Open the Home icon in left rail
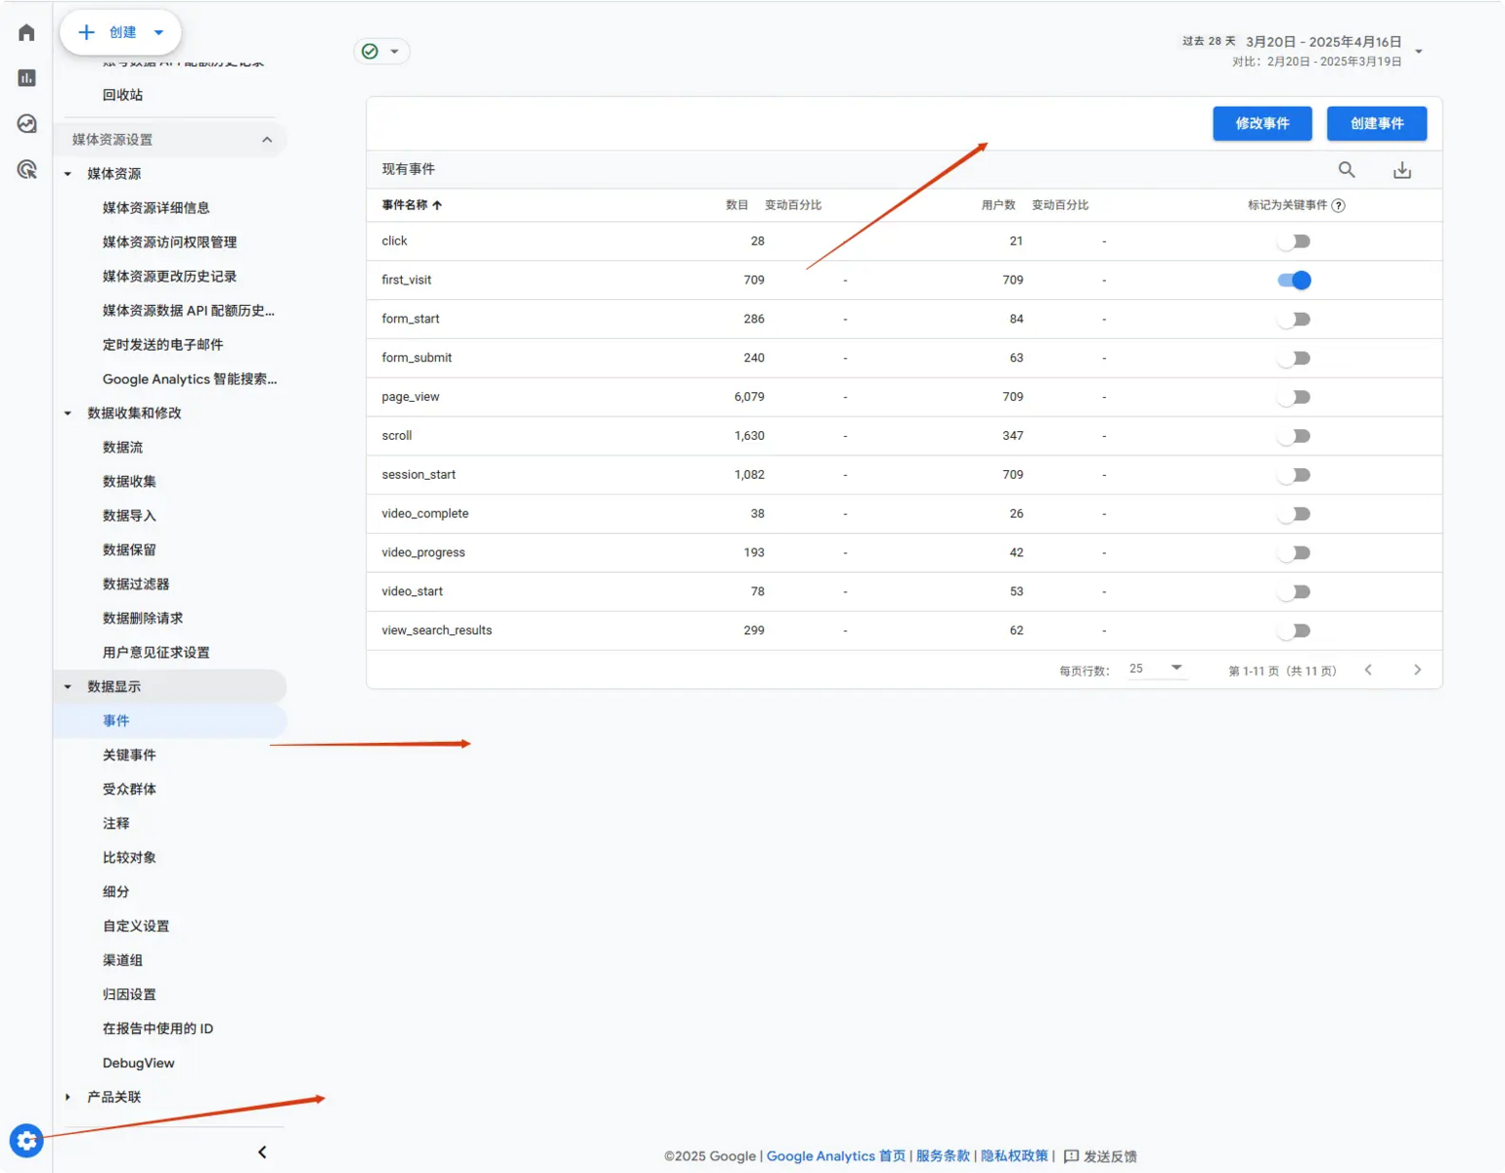This screenshot has height=1173, width=1505. pos(26,33)
